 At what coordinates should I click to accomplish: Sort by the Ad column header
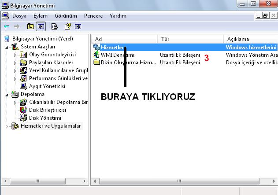pyautogui.click(x=125, y=39)
